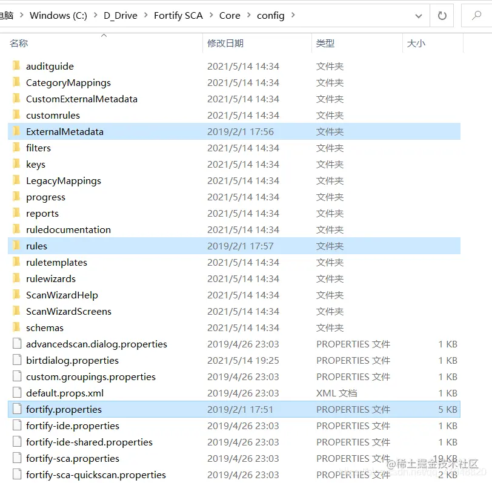Go to D_Drive in breadcrumb
492x483 pixels.
121,15
